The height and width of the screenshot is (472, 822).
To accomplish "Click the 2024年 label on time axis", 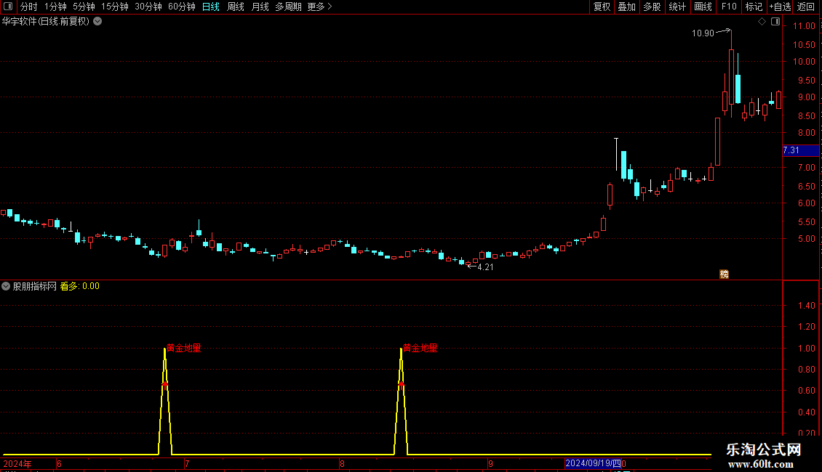I will pos(18,463).
